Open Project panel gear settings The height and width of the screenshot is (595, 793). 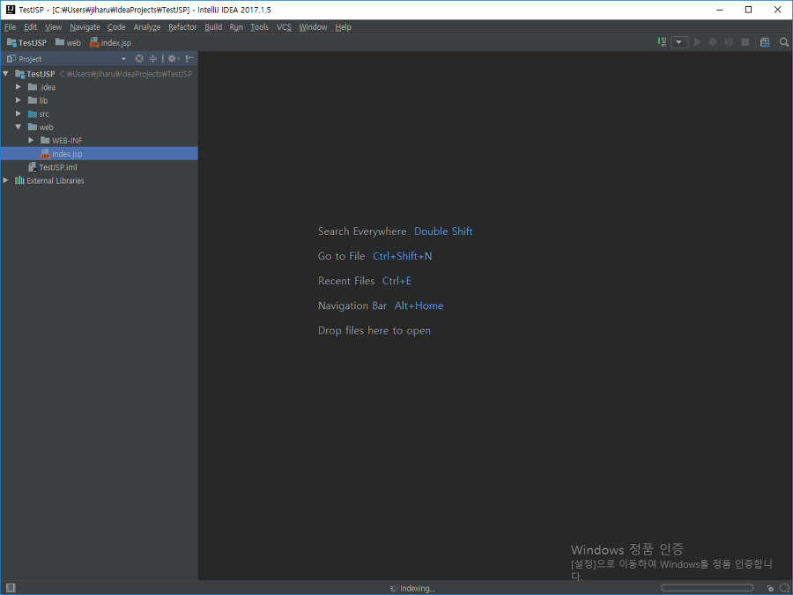coord(173,59)
